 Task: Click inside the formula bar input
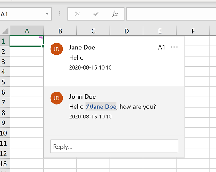171,14
